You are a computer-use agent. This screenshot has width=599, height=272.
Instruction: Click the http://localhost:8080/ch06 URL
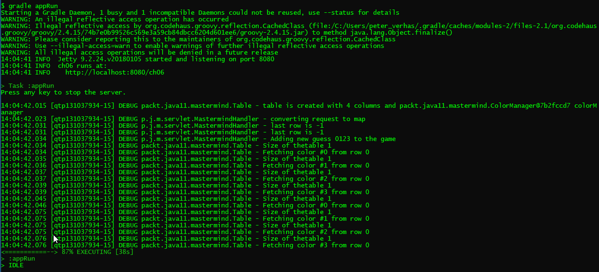point(115,72)
